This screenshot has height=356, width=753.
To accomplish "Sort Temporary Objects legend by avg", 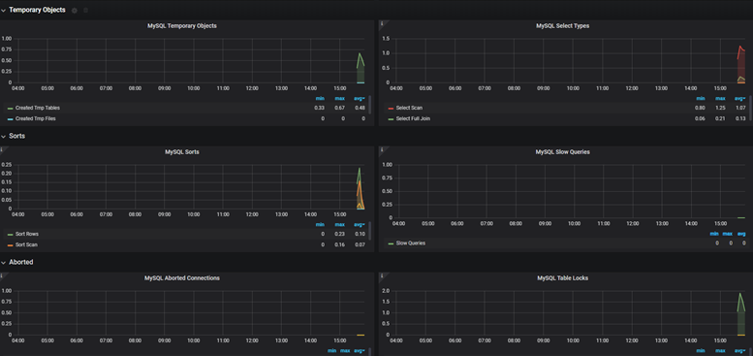I will tap(360, 99).
